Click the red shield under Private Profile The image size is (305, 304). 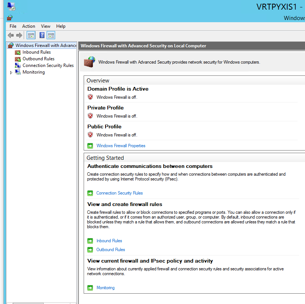pos(90,116)
